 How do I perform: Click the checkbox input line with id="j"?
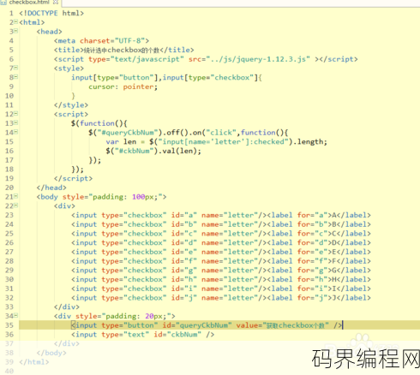coord(221,298)
